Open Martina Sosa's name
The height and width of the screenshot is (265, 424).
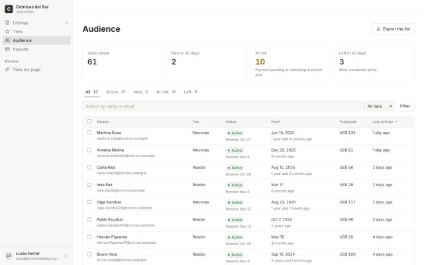109,132
